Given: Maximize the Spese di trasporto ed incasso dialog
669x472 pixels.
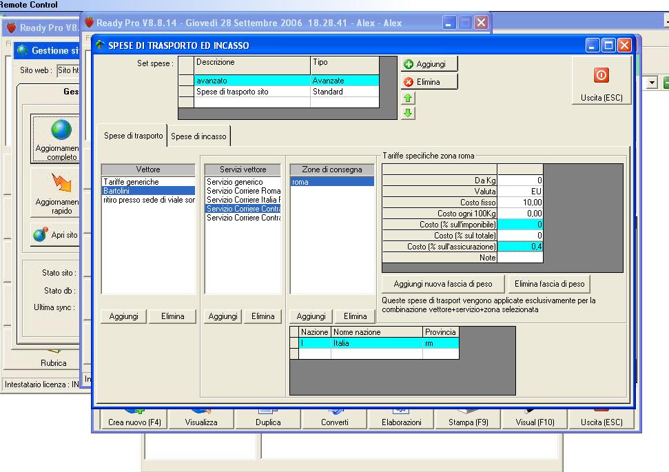Looking at the screenshot, I should click(608, 45).
